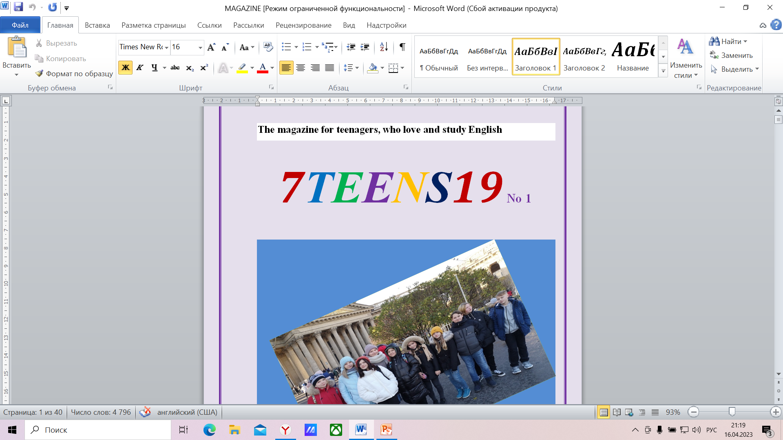Switch to Разметка страницы tab

(x=154, y=25)
